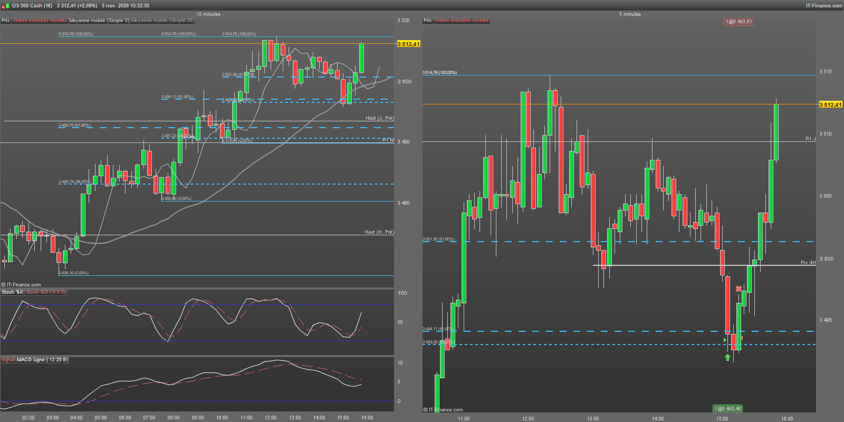Click the red X exit marker
Image resolution: width=844 pixels, height=422 pixels.
coord(739,289)
